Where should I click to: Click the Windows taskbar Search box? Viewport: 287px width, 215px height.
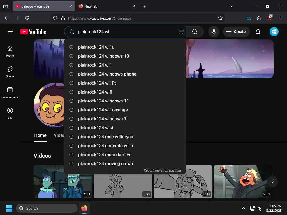click(x=47, y=208)
